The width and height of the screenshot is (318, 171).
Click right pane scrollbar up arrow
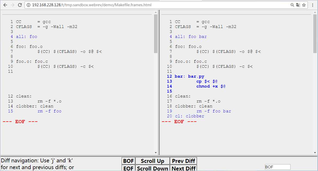point(315,12)
